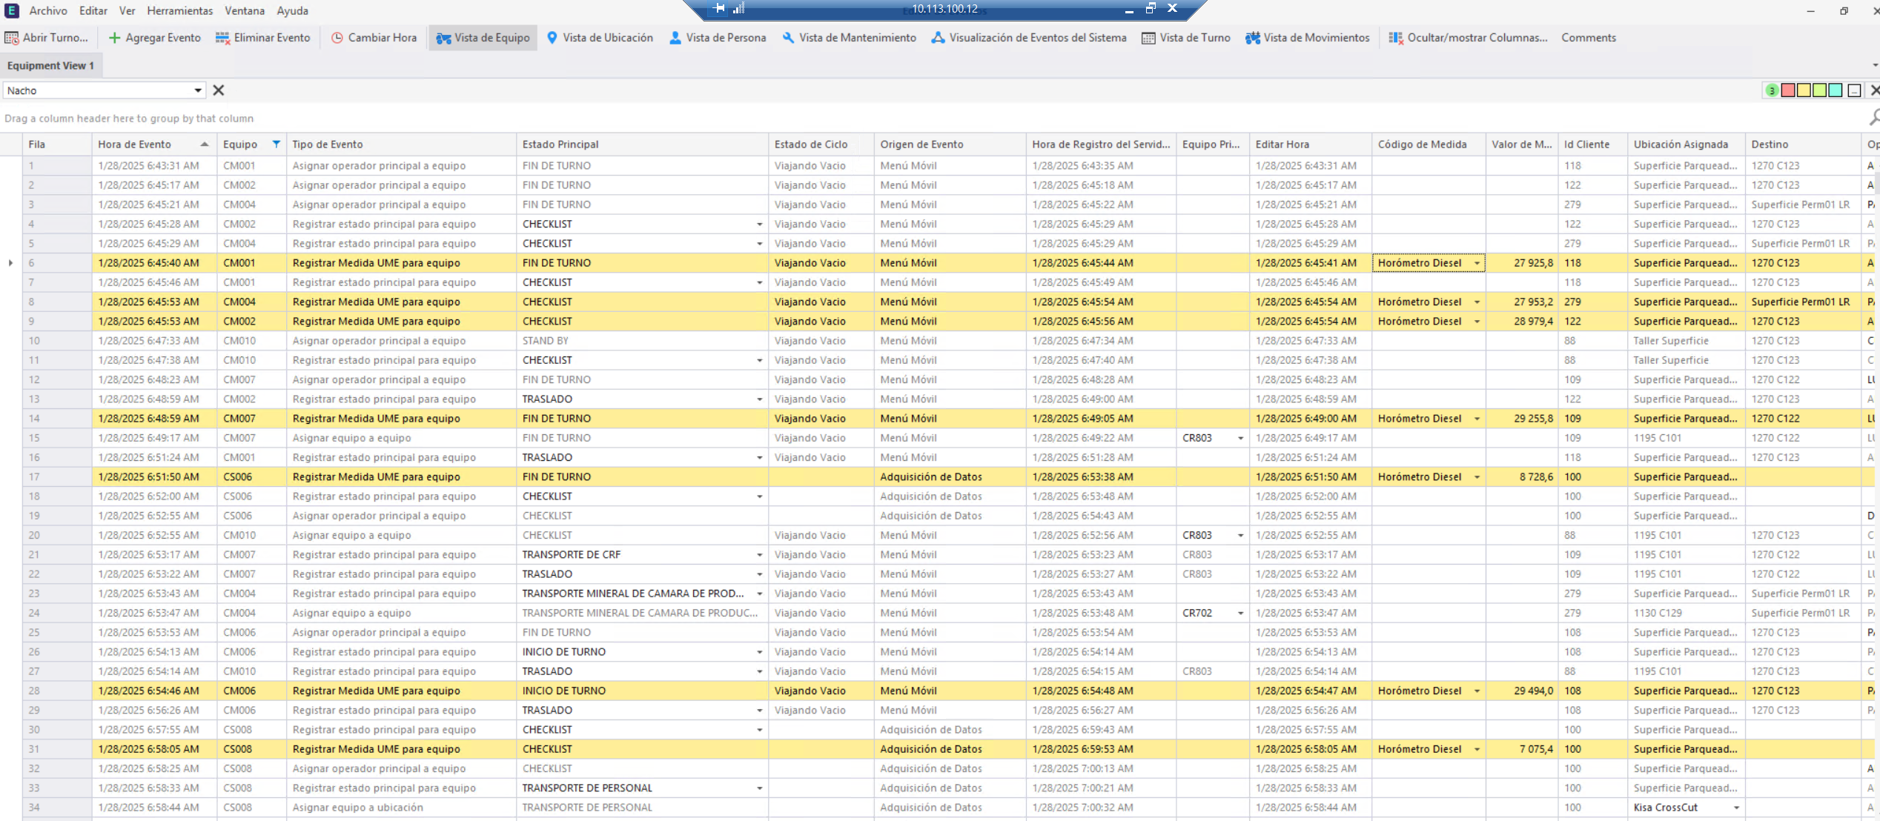Open Vista de Movimientos view

[1308, 38]
